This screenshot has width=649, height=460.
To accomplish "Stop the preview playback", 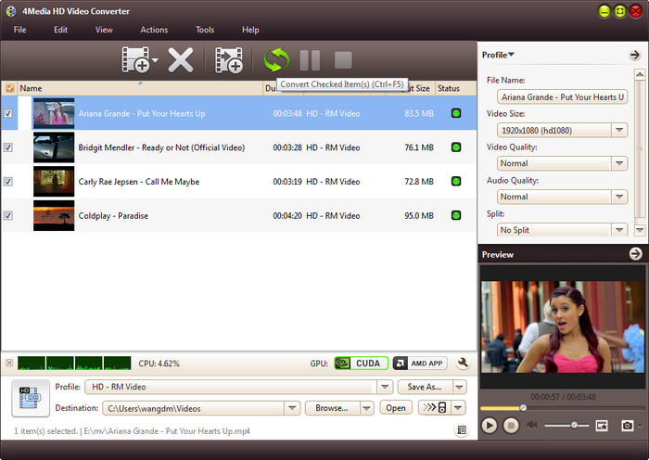I will (x=511, y=425).
